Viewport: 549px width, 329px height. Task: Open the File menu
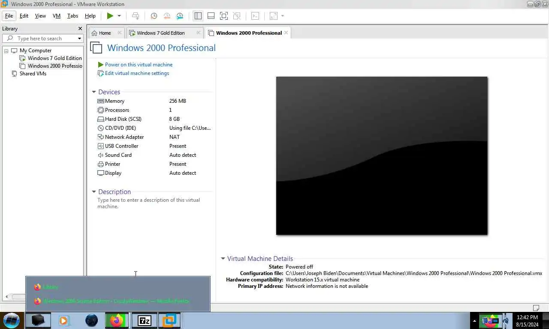(x=9, y=16)
